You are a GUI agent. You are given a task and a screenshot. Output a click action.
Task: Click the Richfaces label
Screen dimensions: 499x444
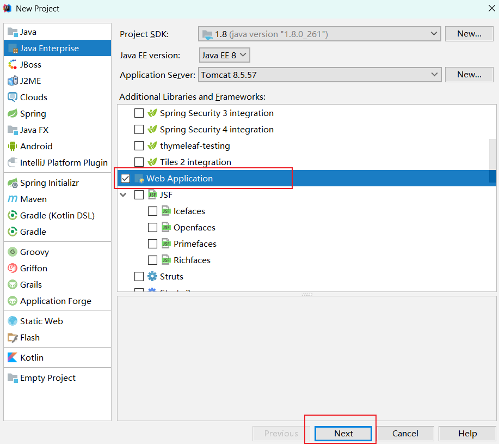192,260
